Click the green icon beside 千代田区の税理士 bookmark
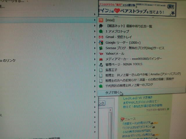 tap(101, 86)
